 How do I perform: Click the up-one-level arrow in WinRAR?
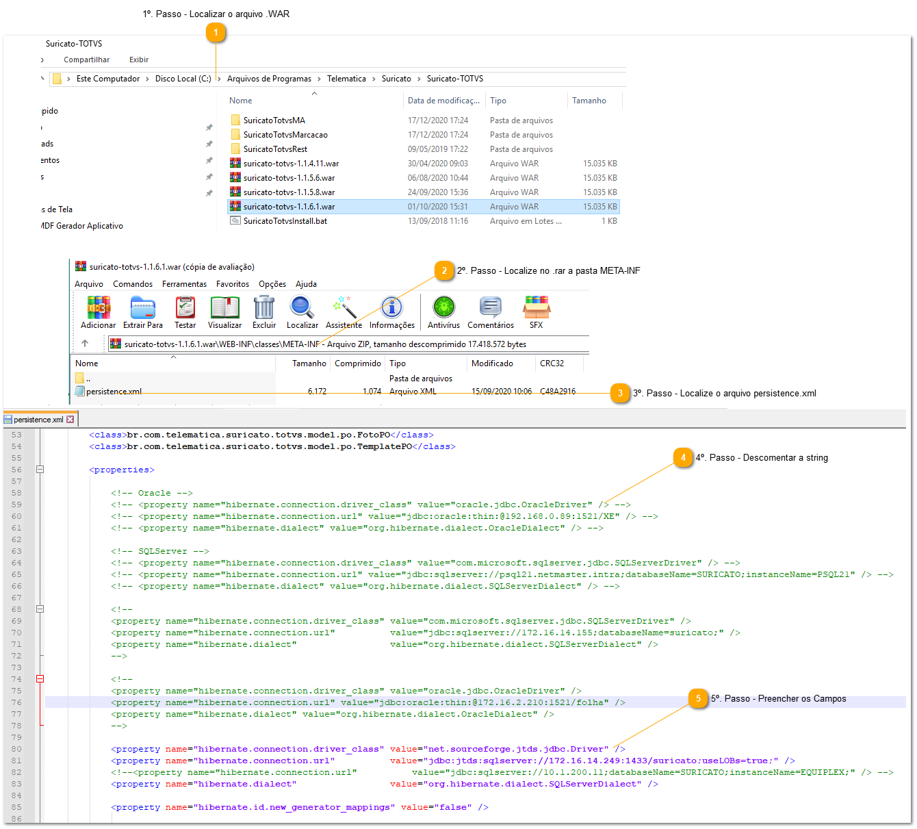tap(85, 344)
